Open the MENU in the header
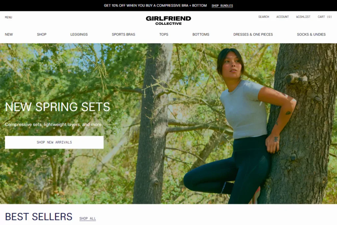Image resolution: width=337 pixels, height=225 pixels. click(8, 17)
